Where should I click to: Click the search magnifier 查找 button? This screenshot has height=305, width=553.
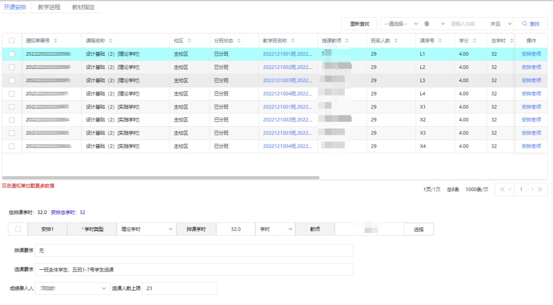coord(531,24)
